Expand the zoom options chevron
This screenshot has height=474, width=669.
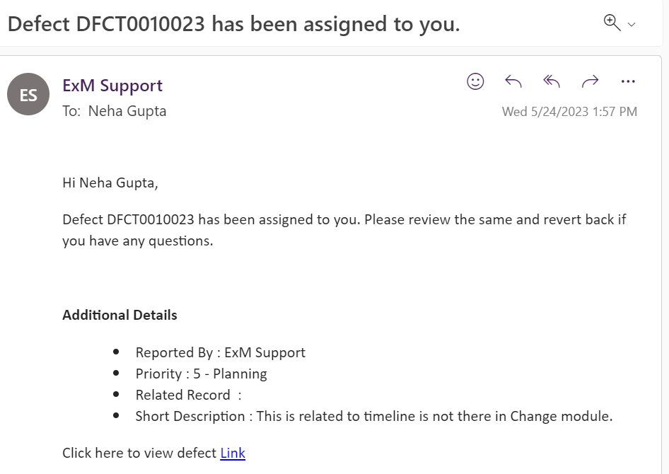pos(632,25)
